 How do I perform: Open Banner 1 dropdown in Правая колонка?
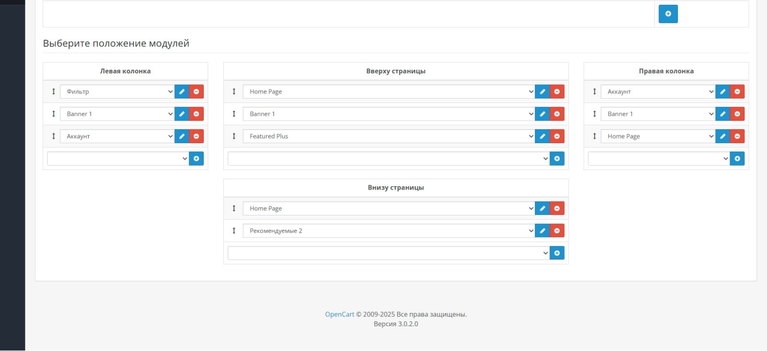pos(658,114)
